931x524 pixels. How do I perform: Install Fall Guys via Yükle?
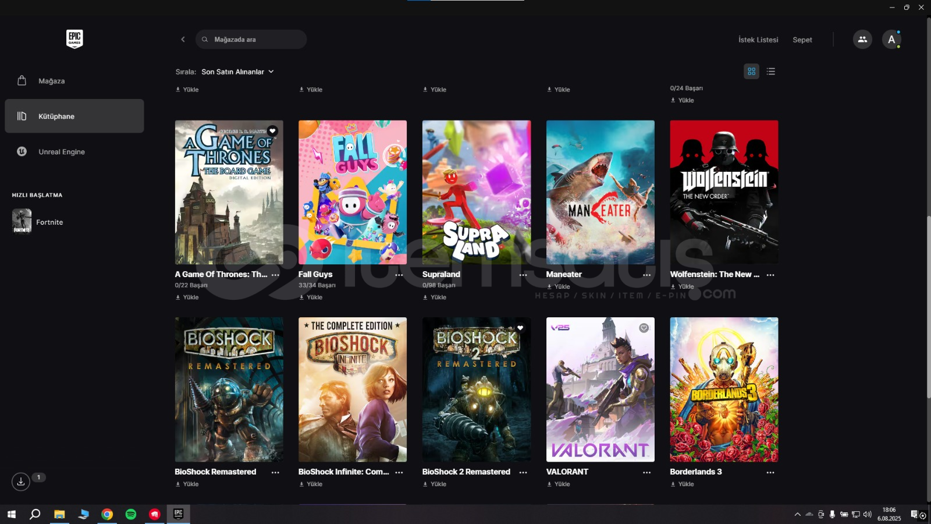tap(311, 297)
